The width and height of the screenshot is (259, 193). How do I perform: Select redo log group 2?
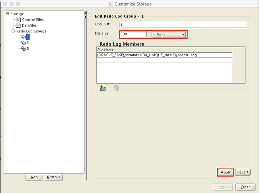click(x=28, y=43)
